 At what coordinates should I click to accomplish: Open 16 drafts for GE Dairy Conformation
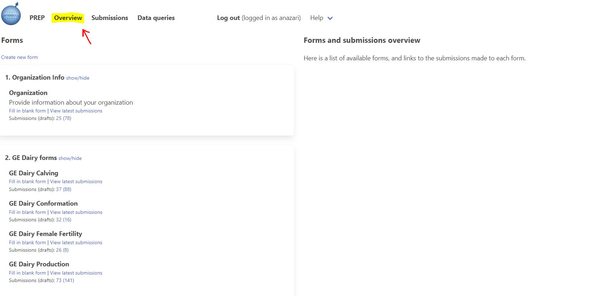tap(67, 220)
